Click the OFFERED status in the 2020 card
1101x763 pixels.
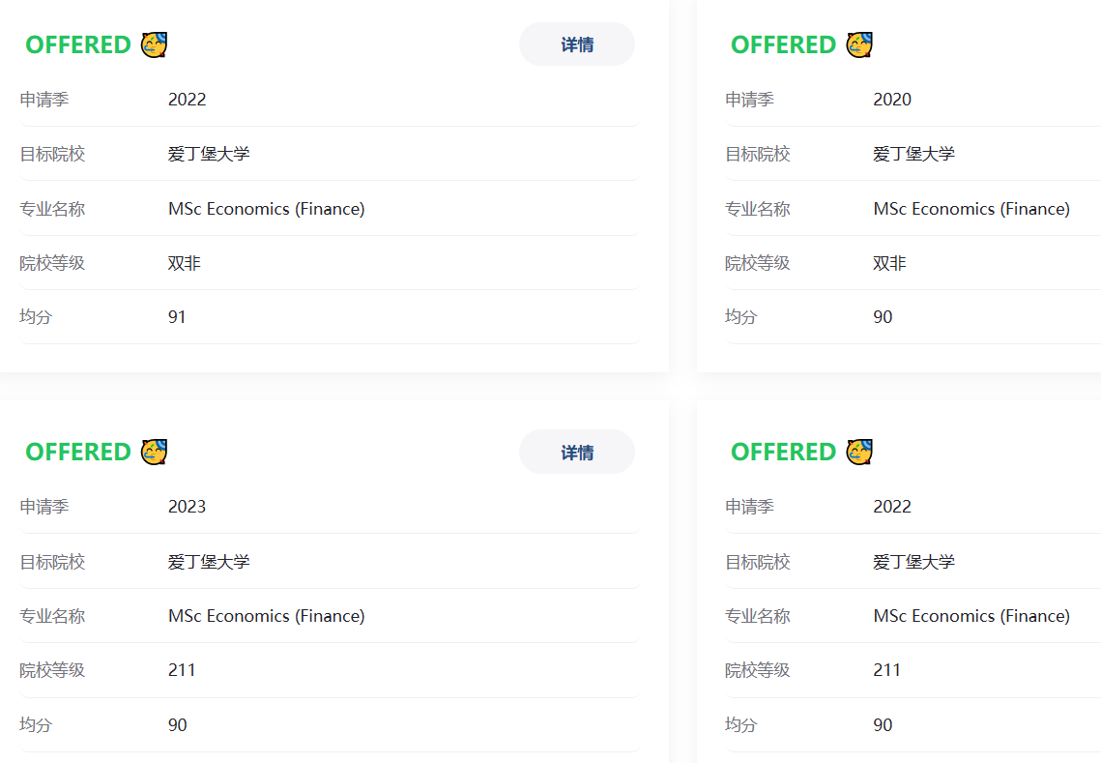point(783,44)
